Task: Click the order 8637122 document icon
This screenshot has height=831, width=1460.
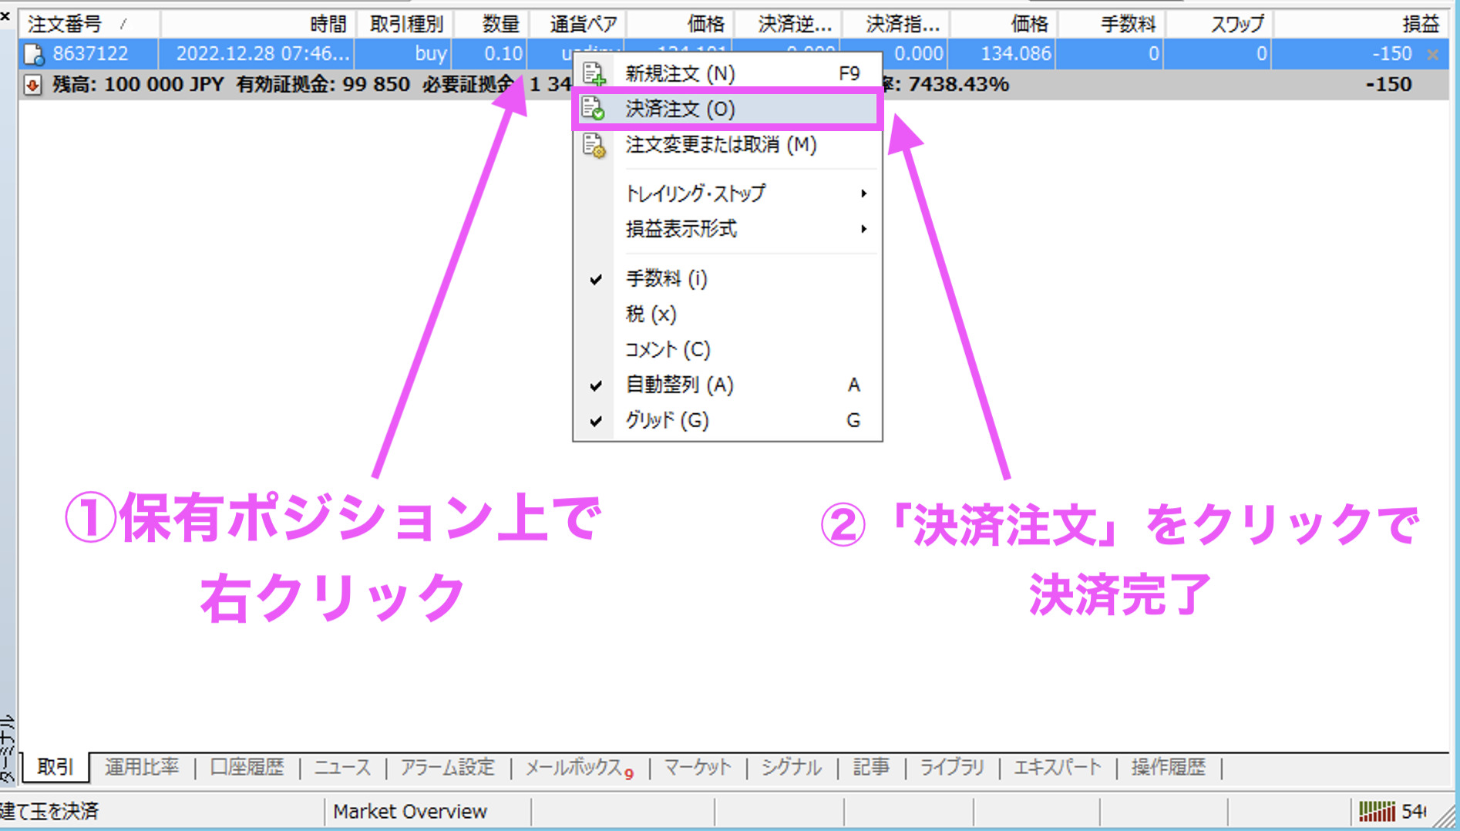Action: point(34,54)
